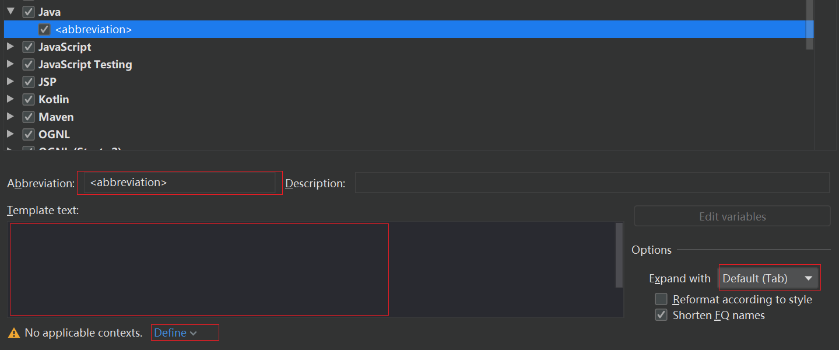Expand the JavaScript template group
839x350 pixels.
tap(10, 47)
